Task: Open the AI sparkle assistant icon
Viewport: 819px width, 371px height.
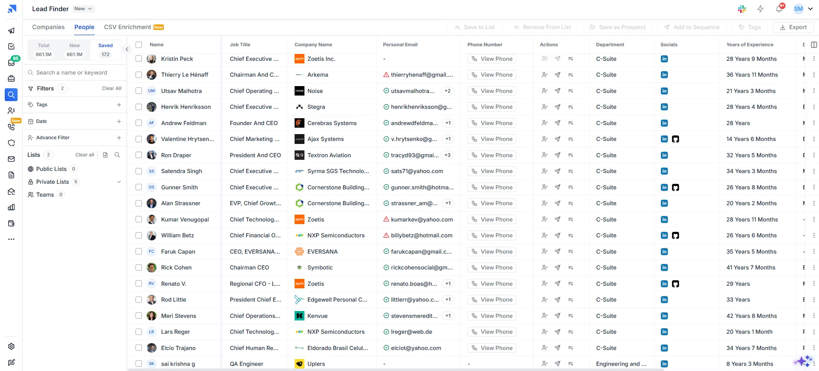Action: click(x=803, y=361)
